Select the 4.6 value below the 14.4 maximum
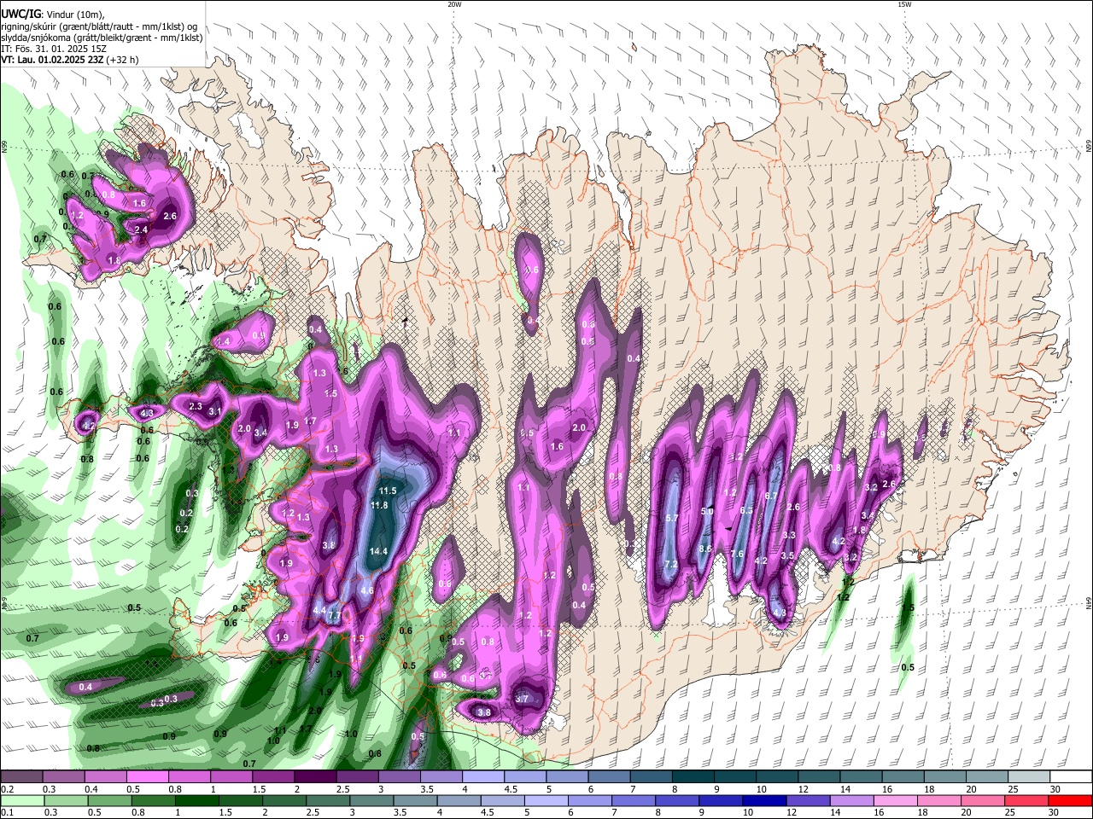Viewport: 1093px width, 819px height. 367,590
